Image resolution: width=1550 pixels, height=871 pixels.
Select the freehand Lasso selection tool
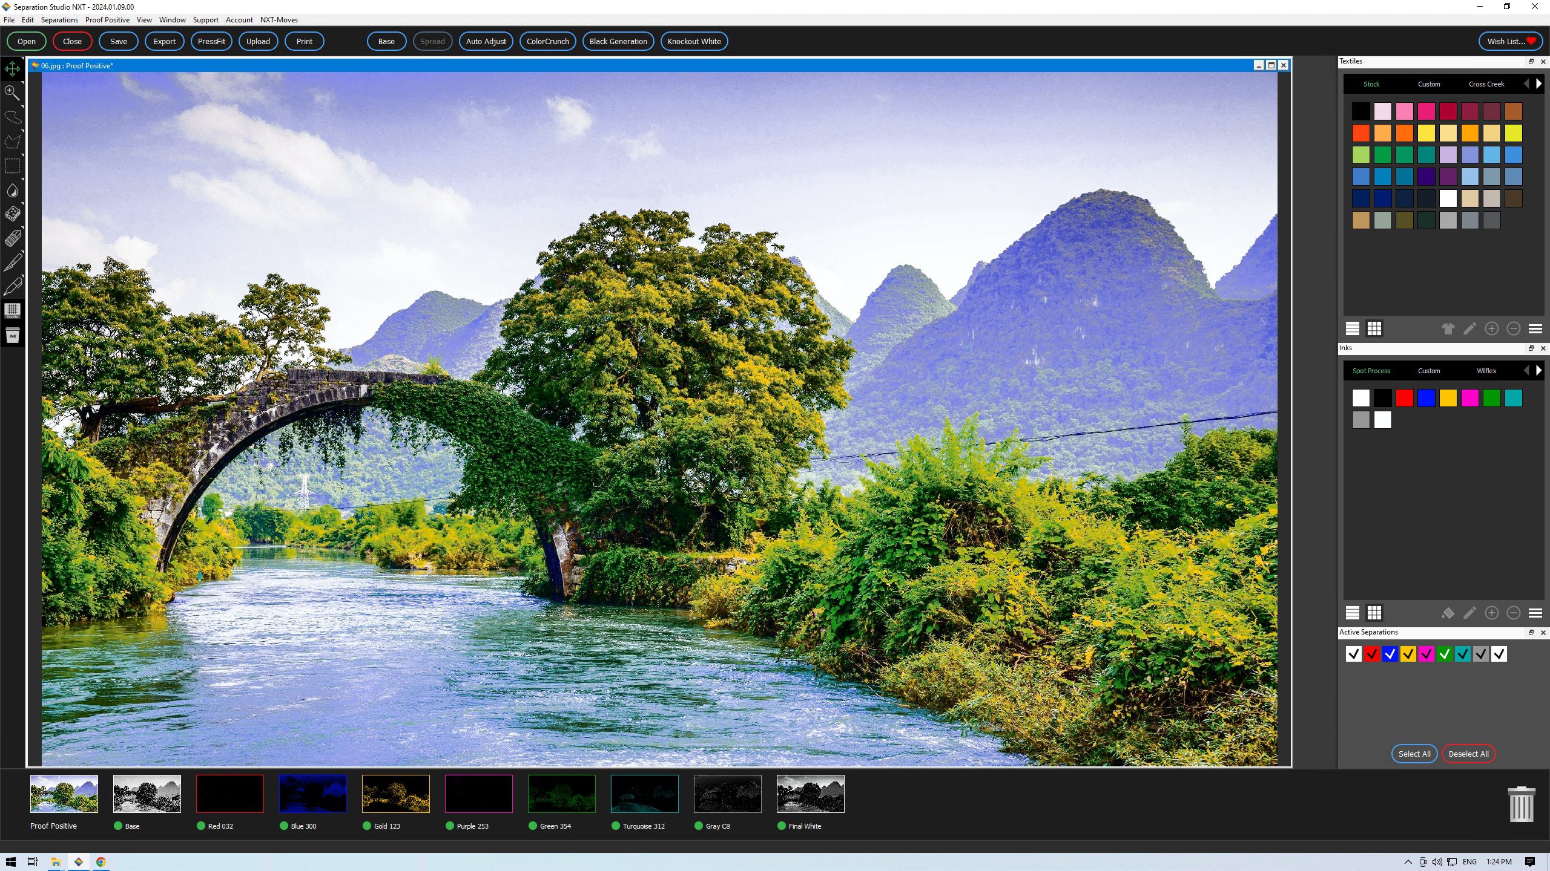tap(12, 117)
